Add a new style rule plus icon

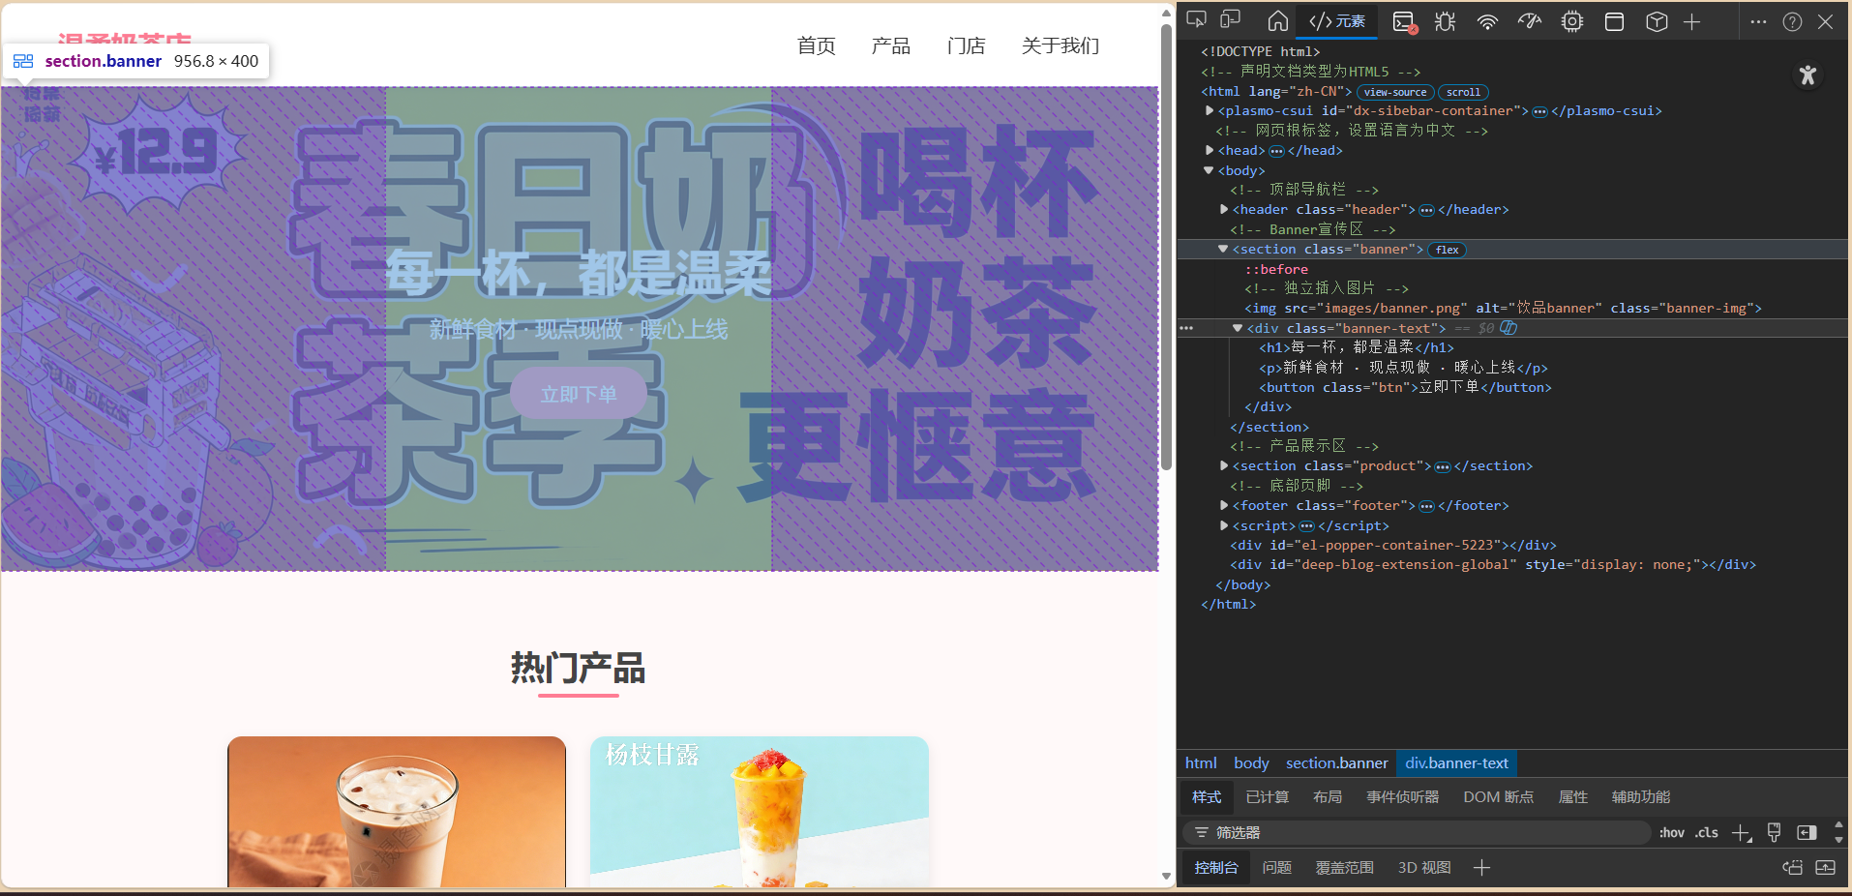1741,832
